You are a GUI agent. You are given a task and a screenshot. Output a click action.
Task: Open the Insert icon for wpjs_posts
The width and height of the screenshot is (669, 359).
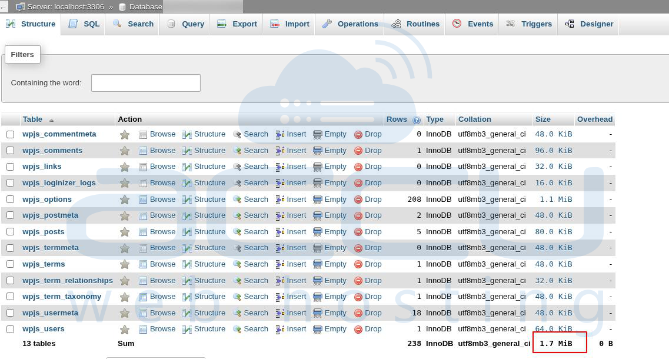tap(281, 231)
